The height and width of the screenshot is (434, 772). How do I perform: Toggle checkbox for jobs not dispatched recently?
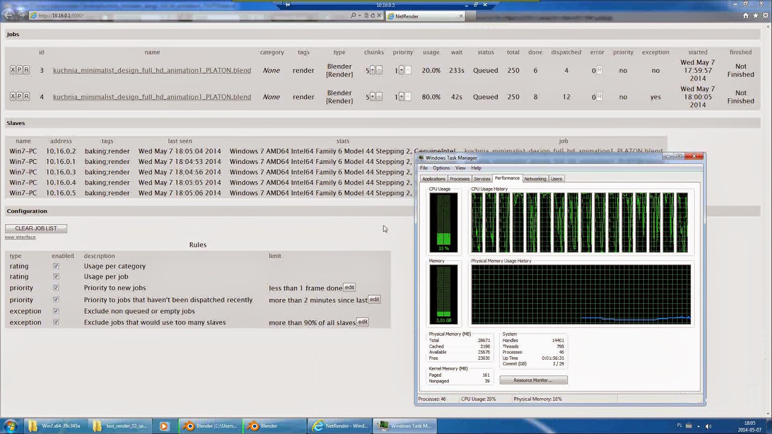point(56,300)
